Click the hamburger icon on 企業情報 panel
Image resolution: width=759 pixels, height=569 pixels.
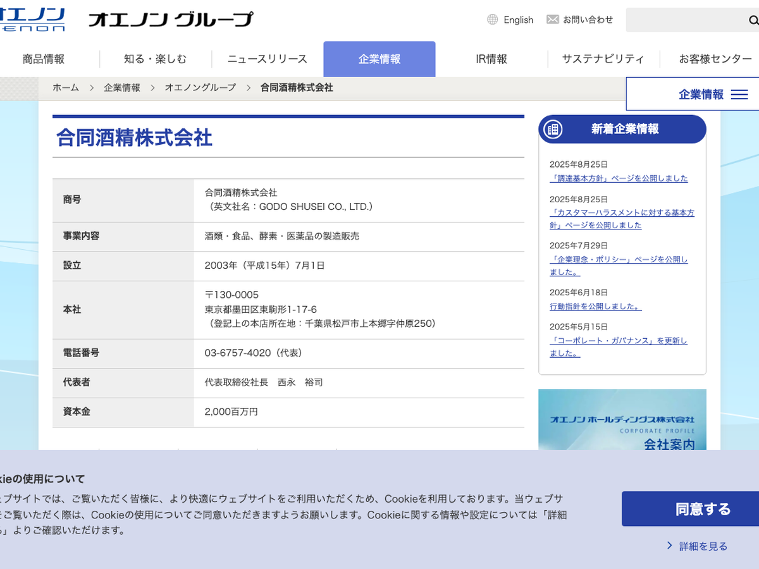[x=739, y=95]
